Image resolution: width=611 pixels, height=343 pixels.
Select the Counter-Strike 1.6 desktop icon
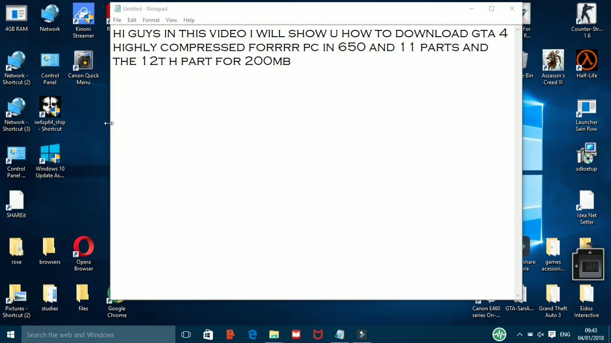(x=587, y=21)
